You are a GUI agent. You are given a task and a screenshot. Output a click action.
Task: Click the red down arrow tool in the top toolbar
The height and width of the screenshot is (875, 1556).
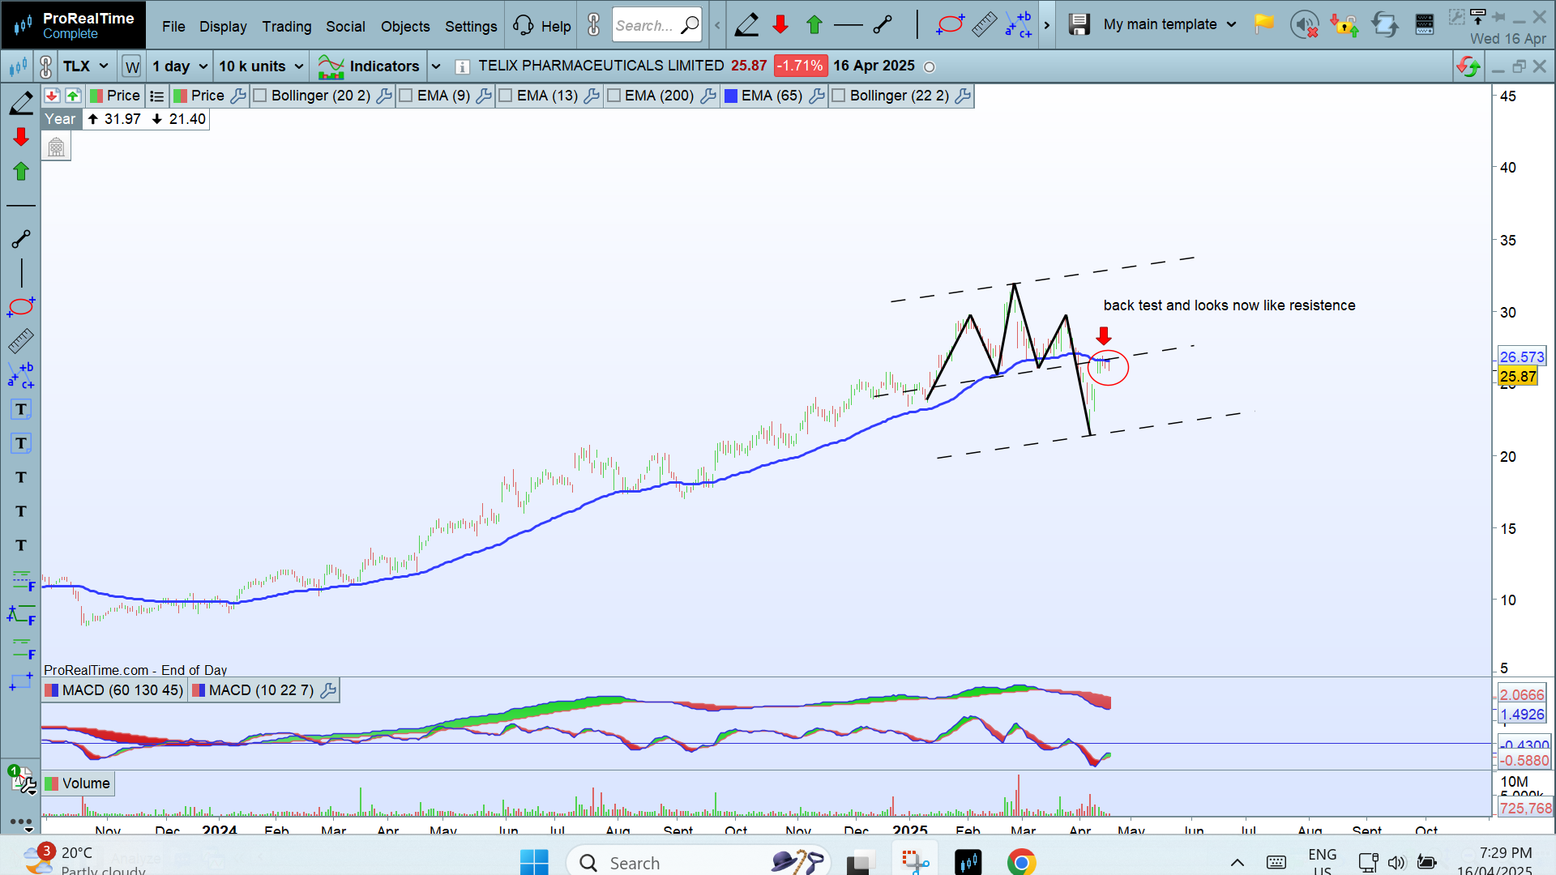[x=780, y=25]
